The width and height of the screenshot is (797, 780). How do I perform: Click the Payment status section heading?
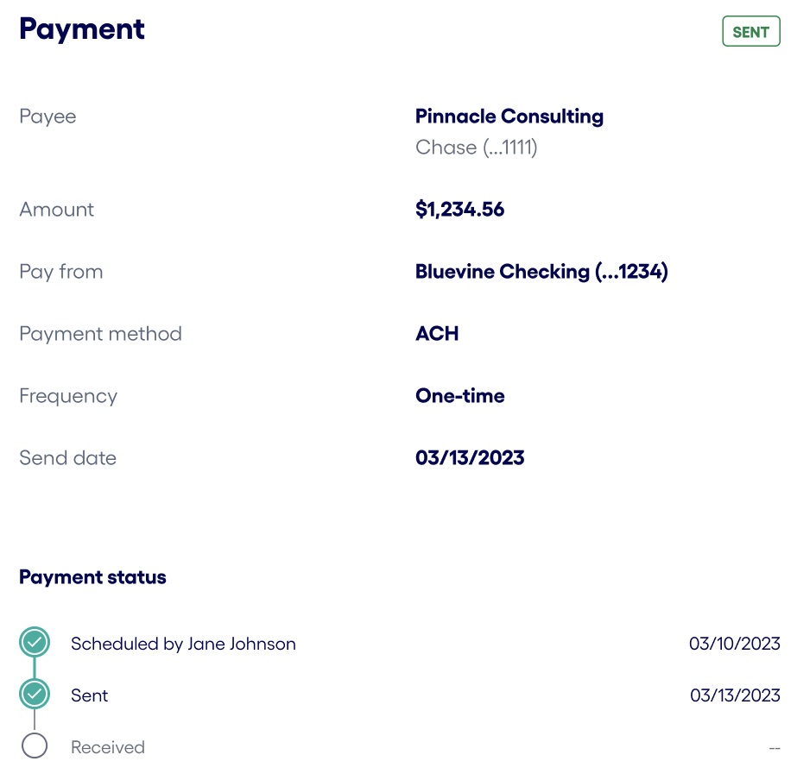coord(92,576)
